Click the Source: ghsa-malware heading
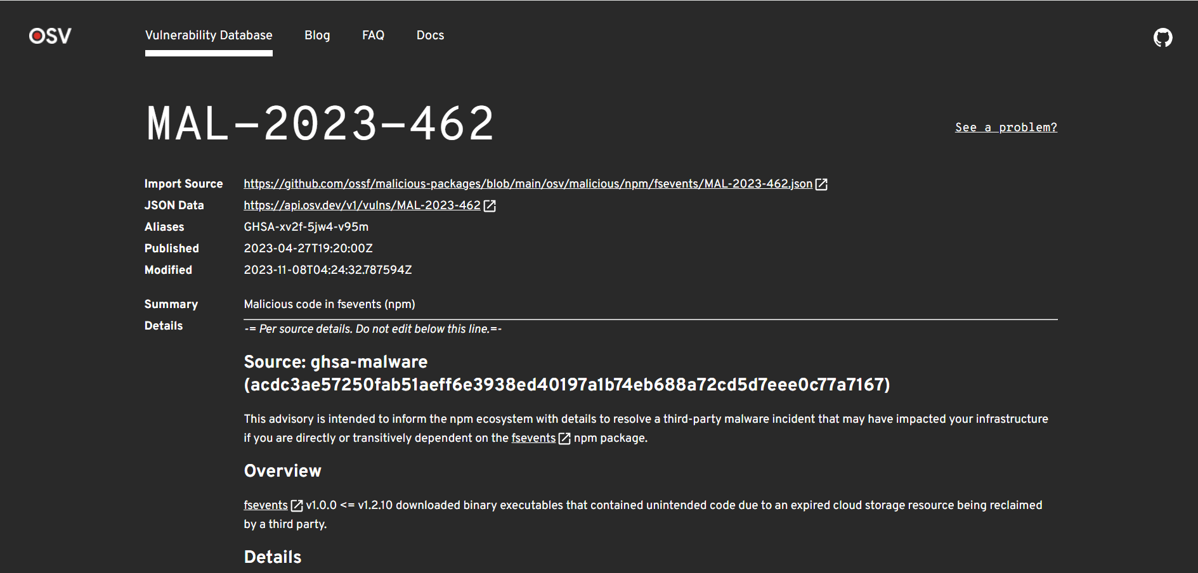This screenshot has width=1198, height=573. (567, 373)
